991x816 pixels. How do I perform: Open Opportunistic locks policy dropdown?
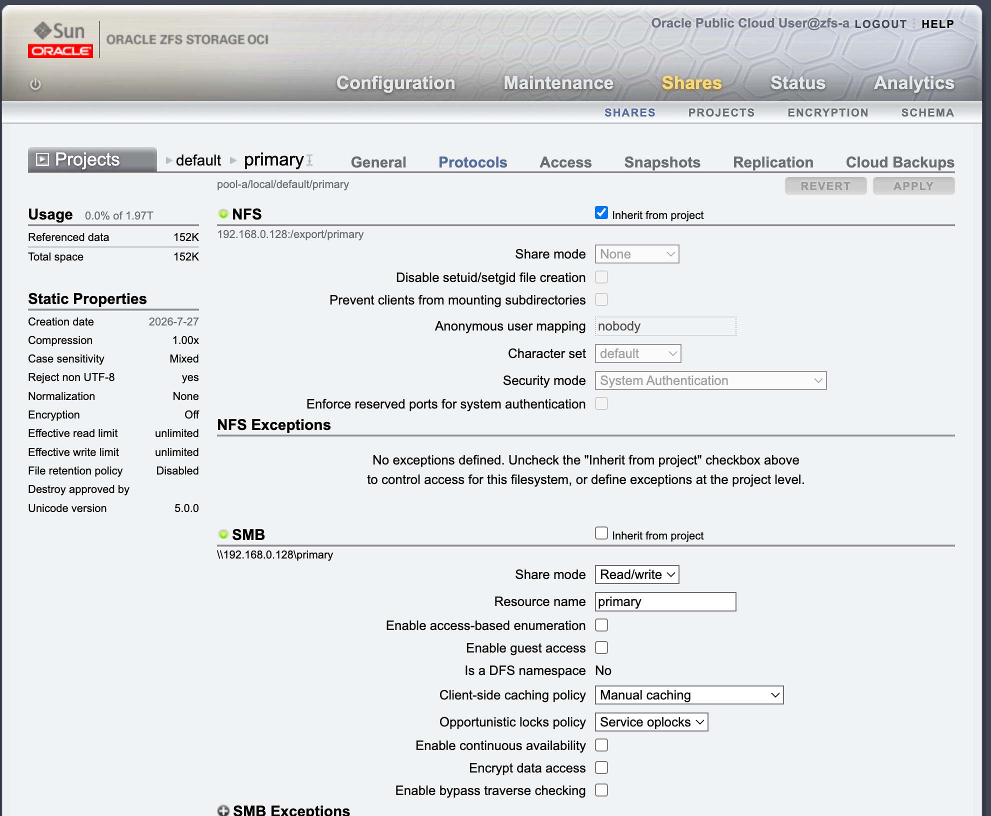(x=651, y=722)
